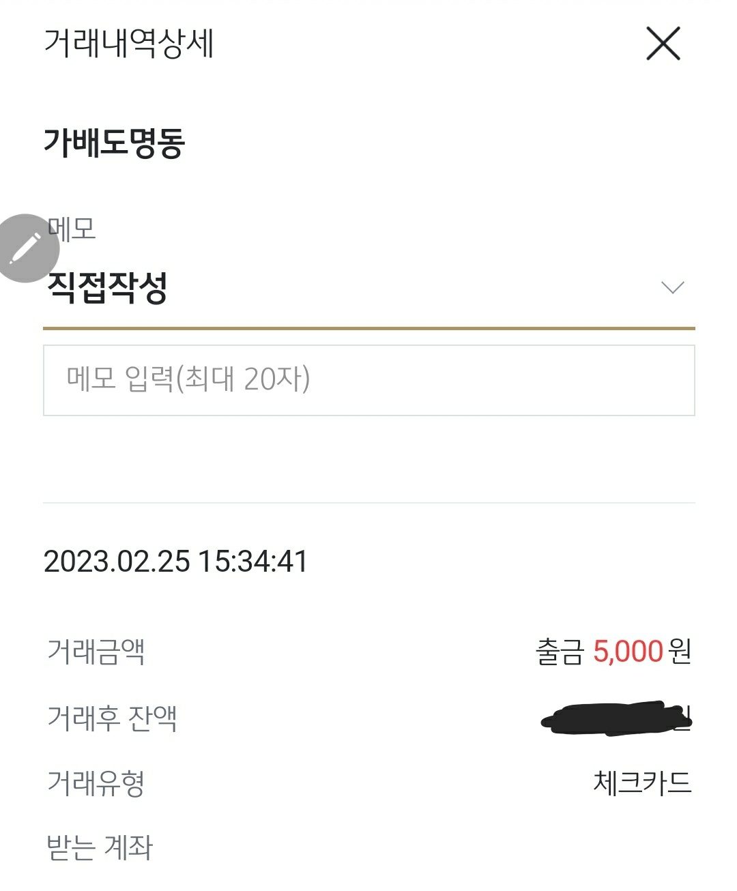The image size is (737, 891).
Task: Close the 거래내역상세 screen with X
Action: click(663, 44)
